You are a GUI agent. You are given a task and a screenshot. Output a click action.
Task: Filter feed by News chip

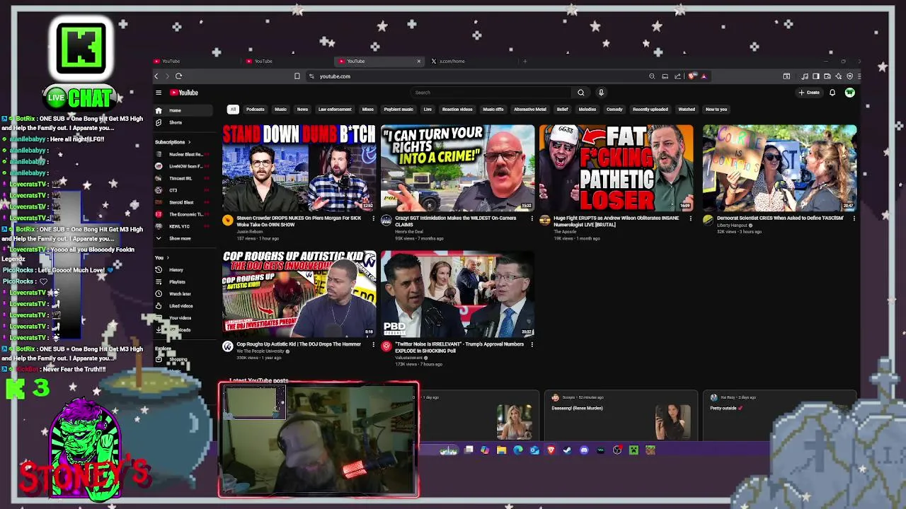pos(302,110)
